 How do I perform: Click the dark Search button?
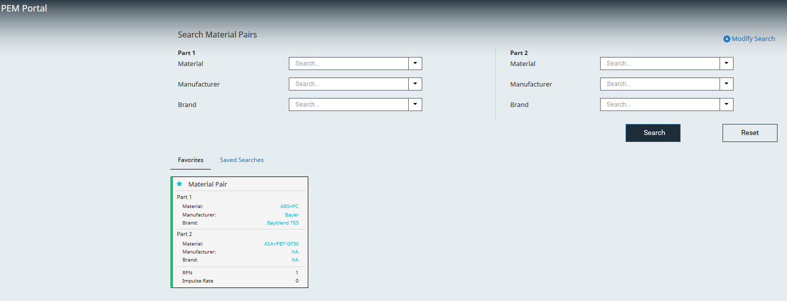653,133
